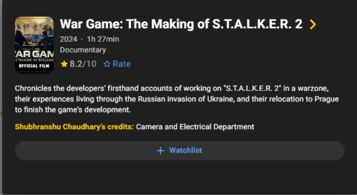Add the film to your Watchlist
Viewport: 357px width, 195px height.
(180, 151)
